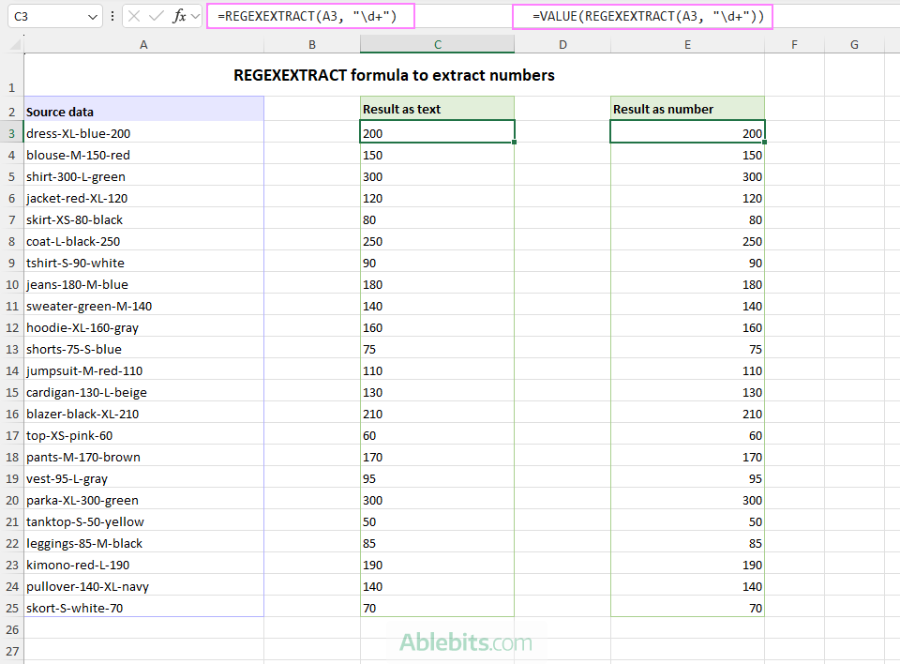The image size is (900, 664).
Task: Select column A header
Action: point(143,44)
